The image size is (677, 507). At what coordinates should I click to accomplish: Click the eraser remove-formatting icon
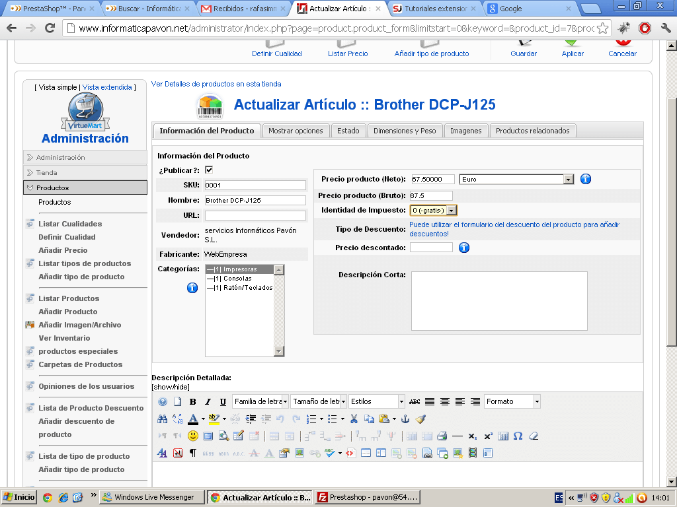[534, 436]
